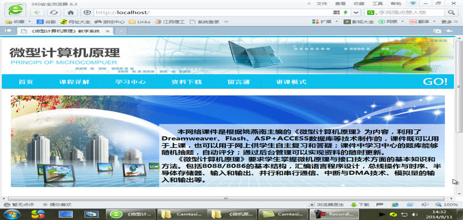Viewport: 463px width, 220px height.
Task: Click the green lightning speed-mode icon
Action: (346, 12)
